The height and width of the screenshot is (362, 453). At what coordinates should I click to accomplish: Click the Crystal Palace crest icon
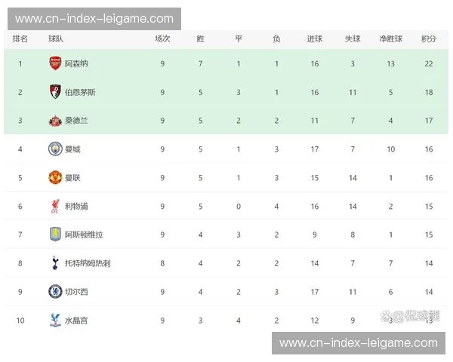tap(55, 321)
